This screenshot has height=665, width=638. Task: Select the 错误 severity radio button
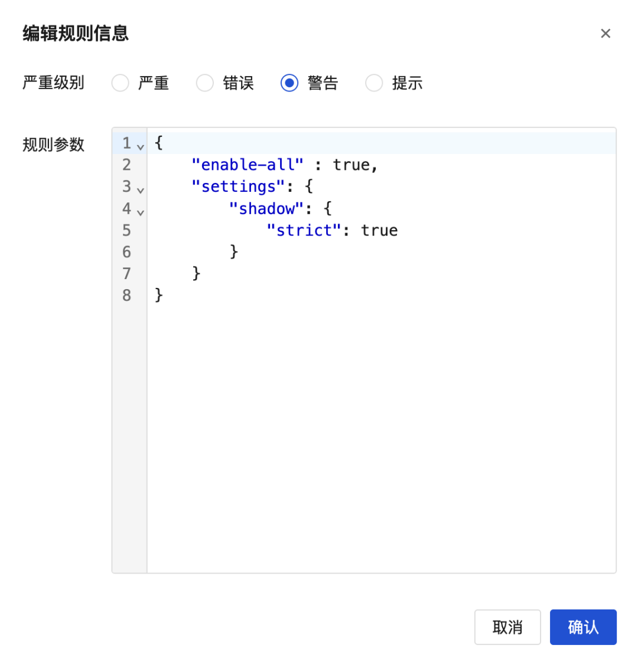pos(204,83)
